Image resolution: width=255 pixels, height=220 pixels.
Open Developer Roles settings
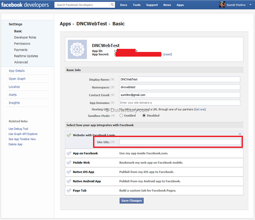tap(25, 37)
